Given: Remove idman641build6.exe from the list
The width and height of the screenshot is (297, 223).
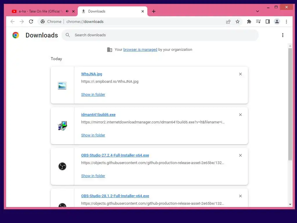Looking at the screenshot, I should click(x=240, y=115).
